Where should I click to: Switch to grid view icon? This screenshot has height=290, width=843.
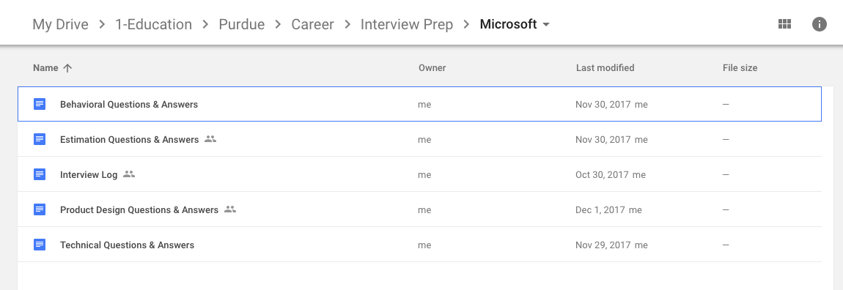tap(784, 24)
